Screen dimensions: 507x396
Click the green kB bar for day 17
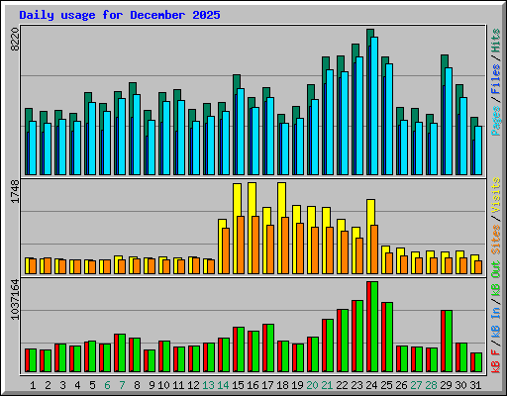click(270, 348)
